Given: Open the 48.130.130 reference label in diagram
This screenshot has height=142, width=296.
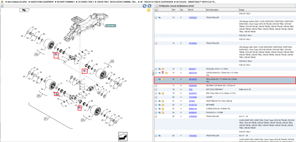Looking at the screenshot, I should pos(111,26).
